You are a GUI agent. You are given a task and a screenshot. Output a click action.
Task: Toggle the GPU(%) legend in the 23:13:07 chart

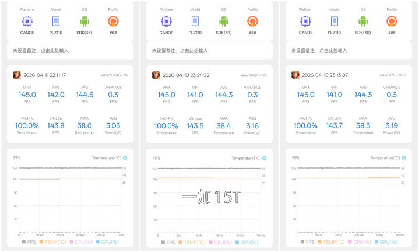[386, 242]
